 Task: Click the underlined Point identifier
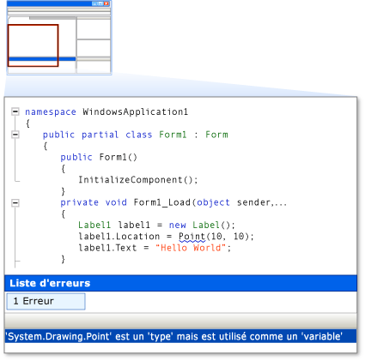pos(192,237)
